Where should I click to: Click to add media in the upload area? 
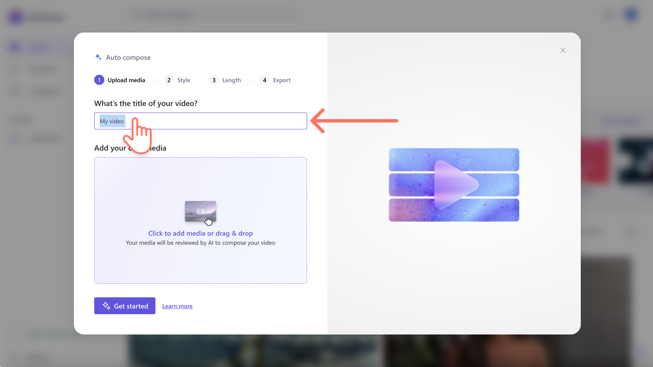[200, 233]
